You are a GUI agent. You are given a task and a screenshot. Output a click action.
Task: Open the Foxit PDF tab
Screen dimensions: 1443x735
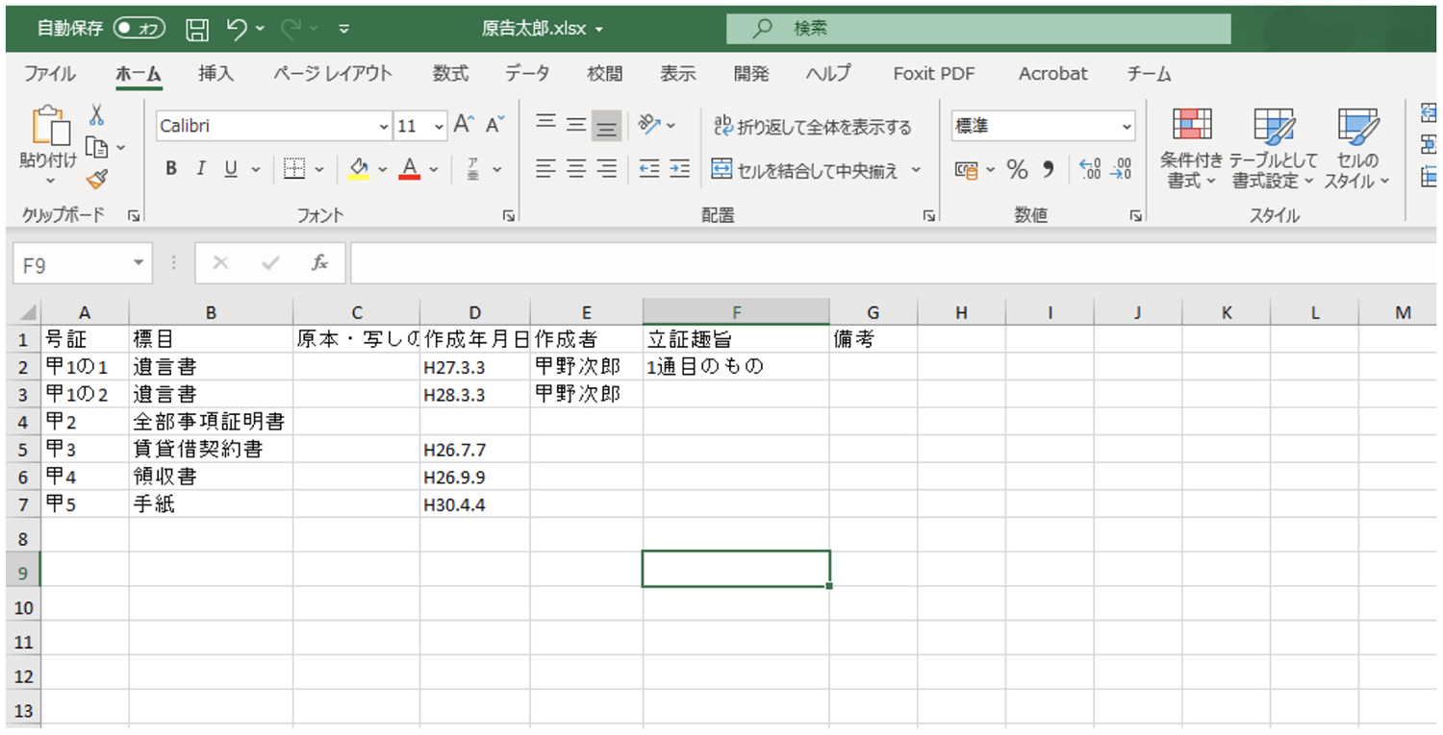pos(934,74)
